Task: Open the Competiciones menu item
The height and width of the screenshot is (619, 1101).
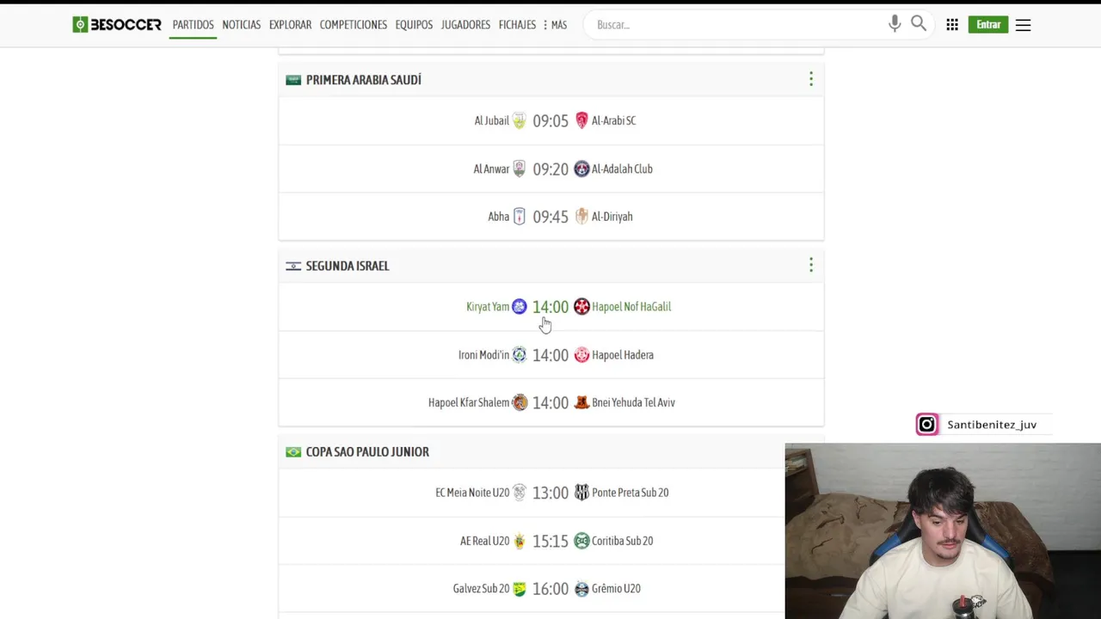Action: [x=353, y=25]
